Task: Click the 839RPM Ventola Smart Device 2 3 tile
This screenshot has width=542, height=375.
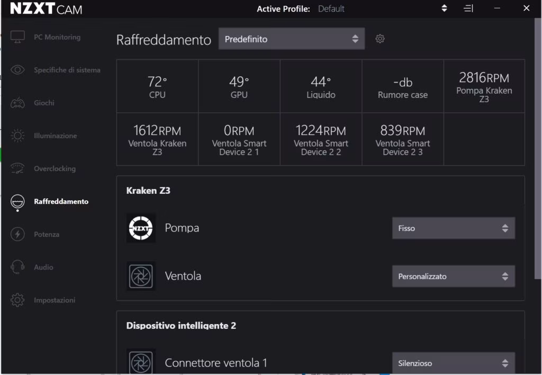Action: click(x=403, y=139)
